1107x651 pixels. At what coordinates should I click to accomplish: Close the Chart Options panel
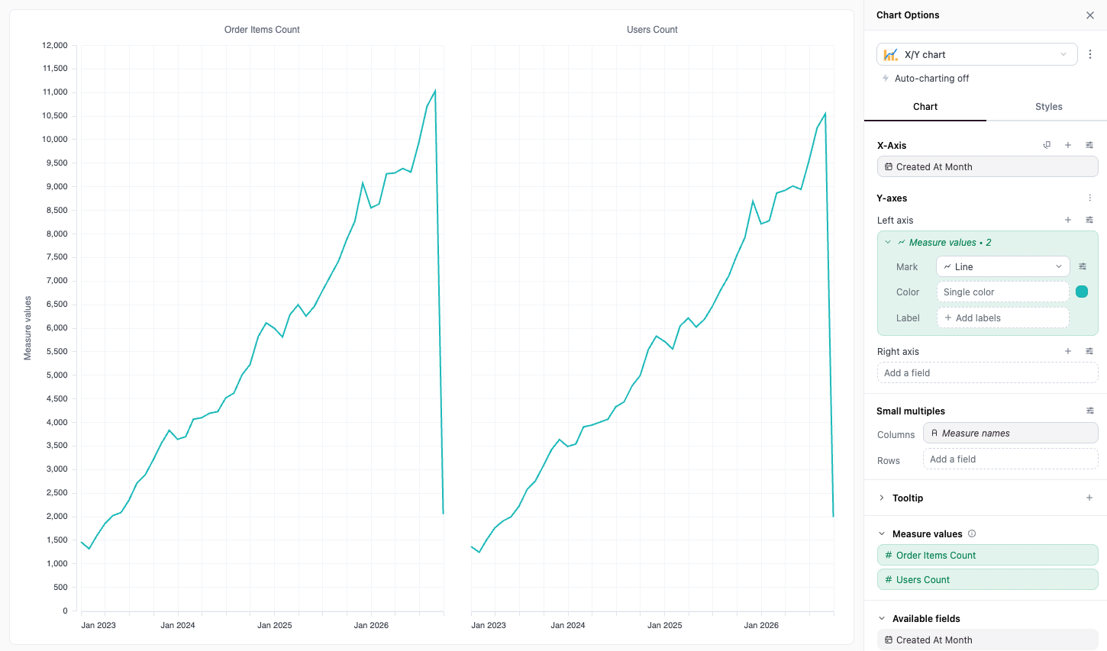[1090, 15]
